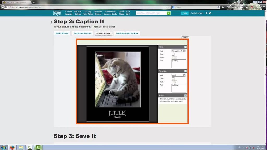Open Cheezburger's Twitter bird icon
This screenshot has width=267, height=150.
point(210,13)
